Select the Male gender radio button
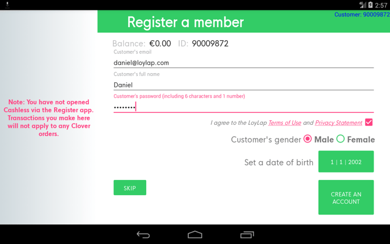This screenshot has height=244, width=390. (x=308, y=139)
